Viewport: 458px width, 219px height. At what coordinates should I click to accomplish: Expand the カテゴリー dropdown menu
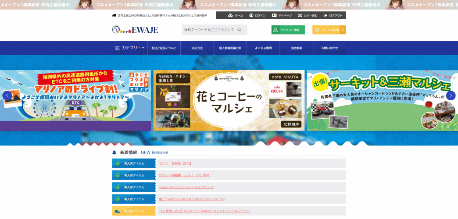(129, 48)
